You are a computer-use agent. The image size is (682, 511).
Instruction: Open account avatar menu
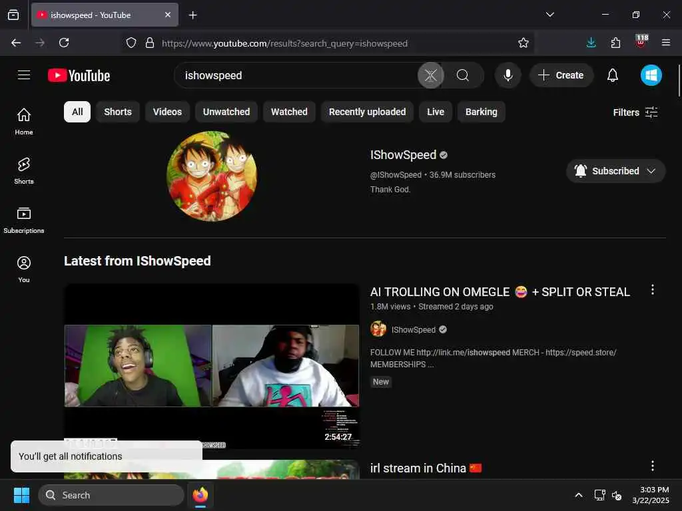(651, 76)
